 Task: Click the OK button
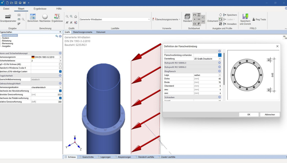(249, 115)
